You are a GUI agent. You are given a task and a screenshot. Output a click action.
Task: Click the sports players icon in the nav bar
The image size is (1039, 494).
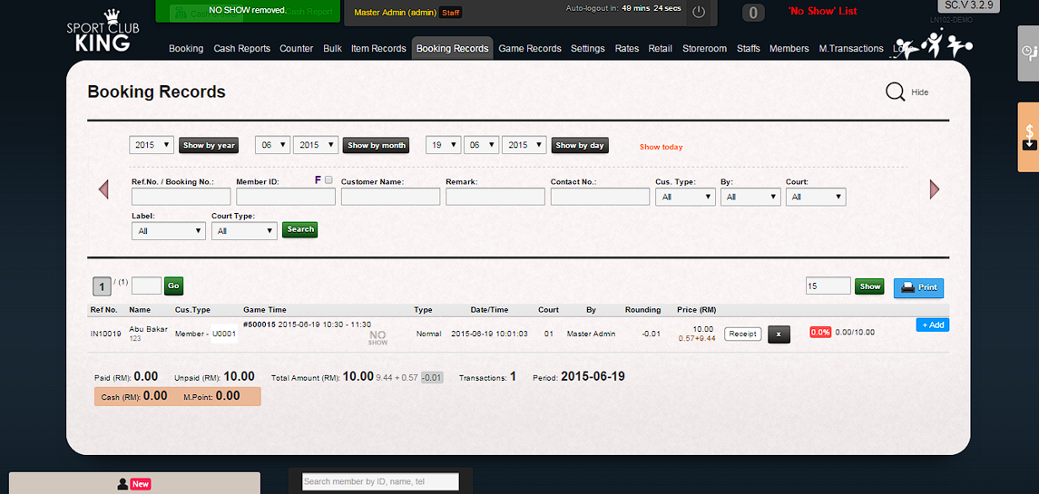(x=932, y=45)
